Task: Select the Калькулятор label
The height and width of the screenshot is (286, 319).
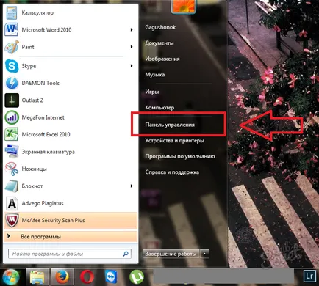Action: [37, 12]
